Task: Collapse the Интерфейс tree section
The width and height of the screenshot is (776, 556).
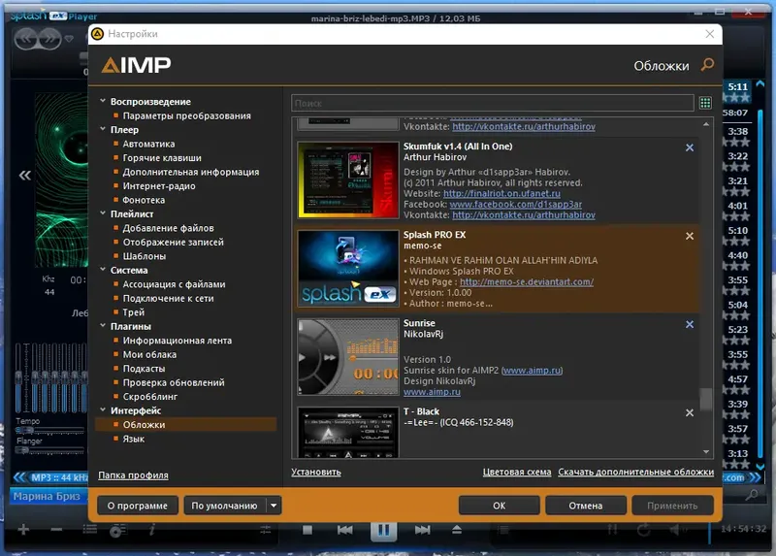Action: pyautogui.click(x=103, y=409)
